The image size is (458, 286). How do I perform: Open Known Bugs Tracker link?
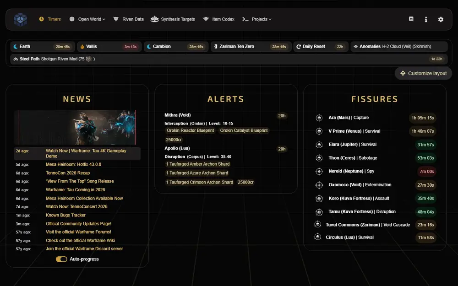65,215
